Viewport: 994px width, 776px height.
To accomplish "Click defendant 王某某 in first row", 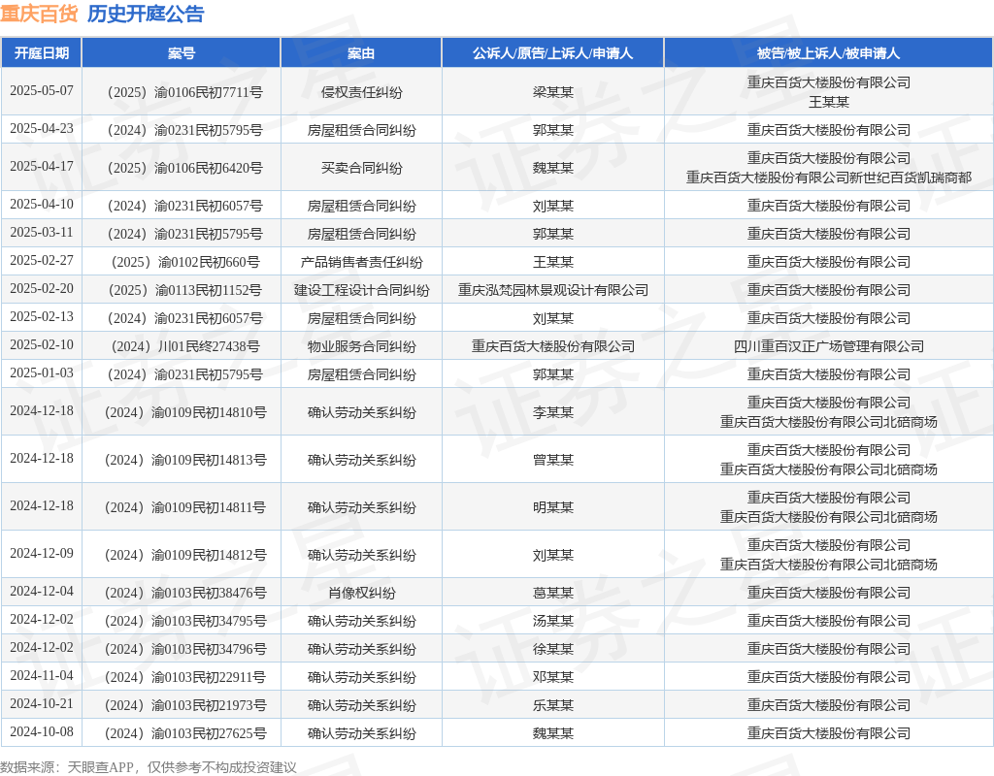I will (829, 102).
